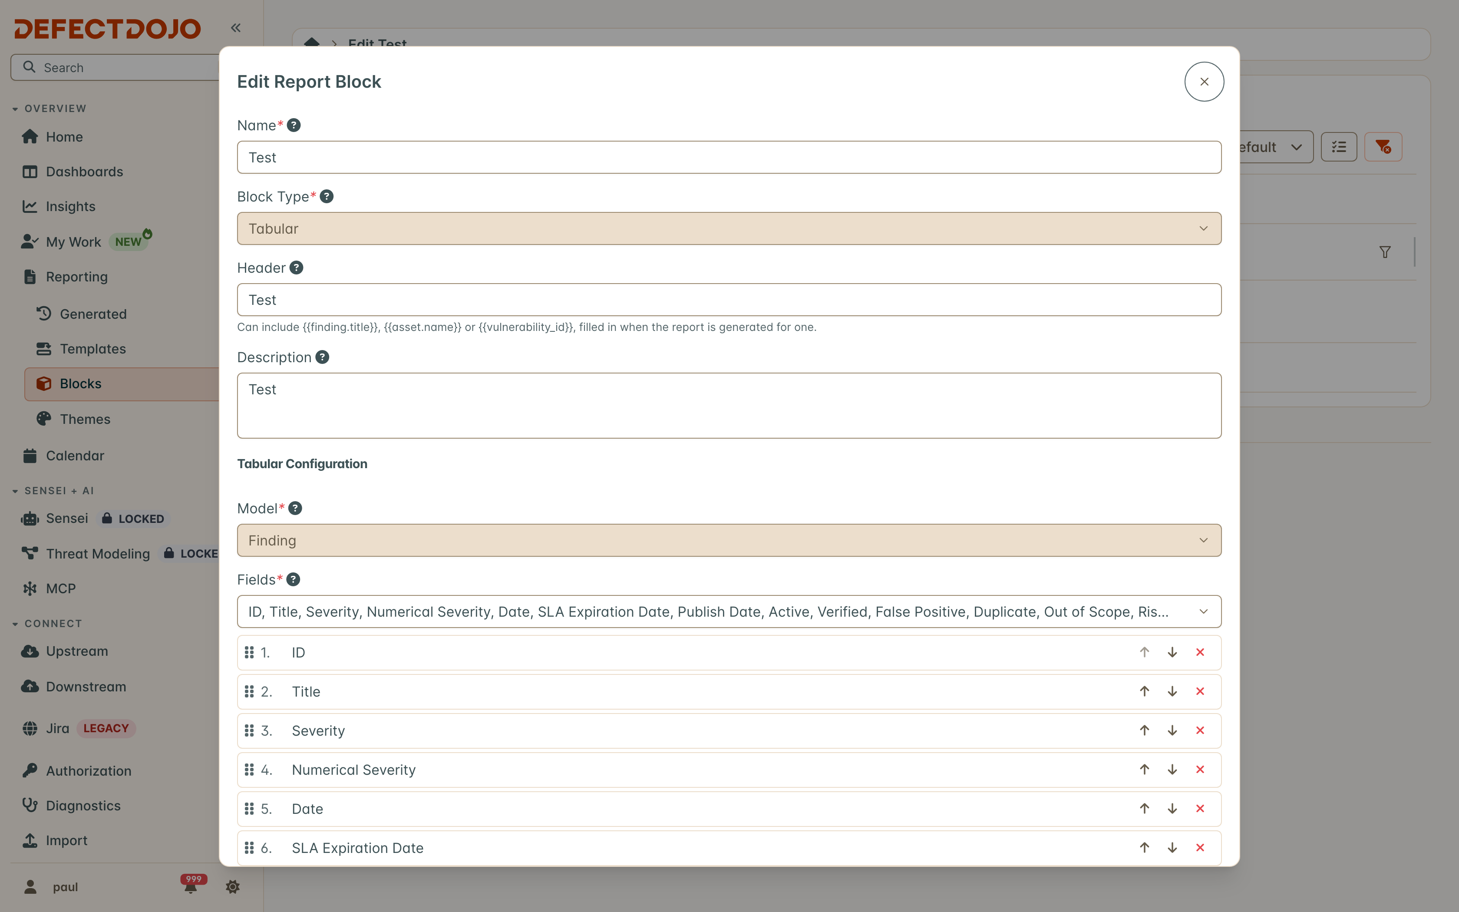Open the Model dropdown showing Finding
This screenshot has height=912, width=1459.
729,540
